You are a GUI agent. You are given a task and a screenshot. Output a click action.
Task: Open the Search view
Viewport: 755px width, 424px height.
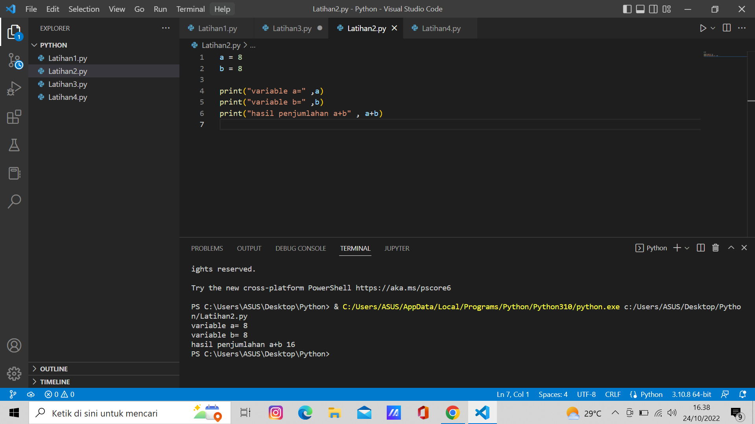(14, 202)
